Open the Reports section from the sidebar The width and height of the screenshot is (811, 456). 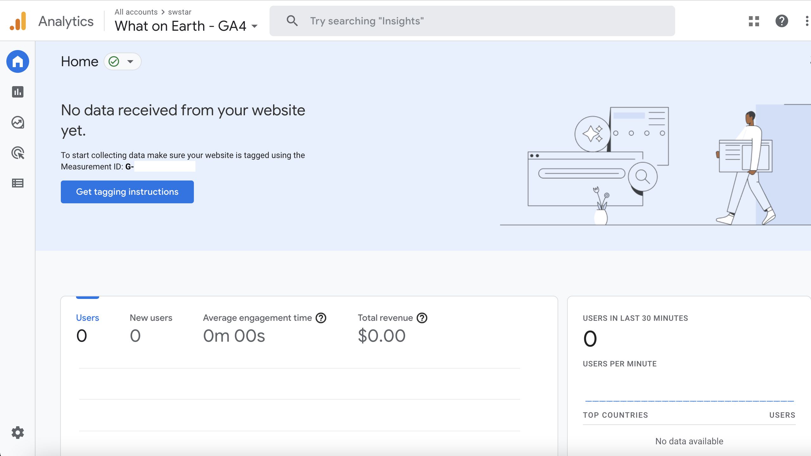[18, 92]
